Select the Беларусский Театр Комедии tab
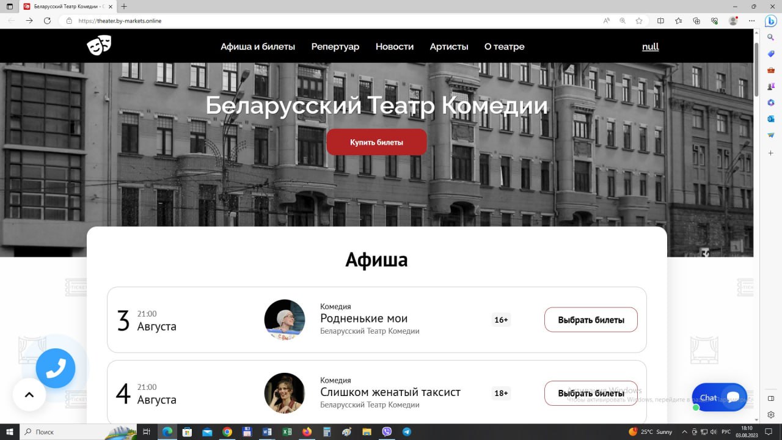Viewport: 782px width, 440px height. coord(68,6)
